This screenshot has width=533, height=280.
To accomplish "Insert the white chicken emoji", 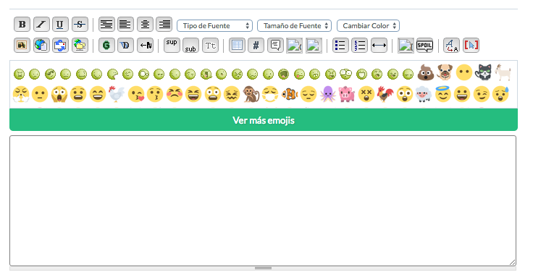I will coord(117,94).
